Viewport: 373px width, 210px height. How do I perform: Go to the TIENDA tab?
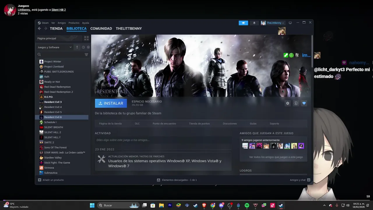56,29
